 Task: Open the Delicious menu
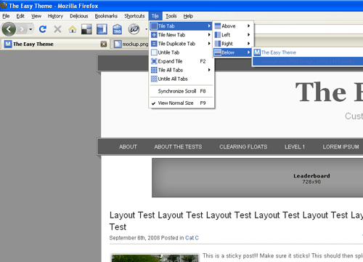point(79,16)
